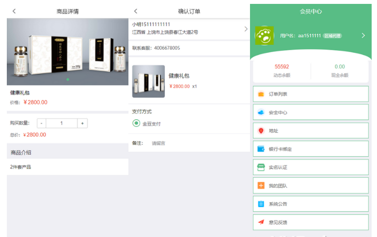The height and width of the screenshot is (237, 377).
Task: Open the user profile chevron arrow
Action: pos(363,36)
